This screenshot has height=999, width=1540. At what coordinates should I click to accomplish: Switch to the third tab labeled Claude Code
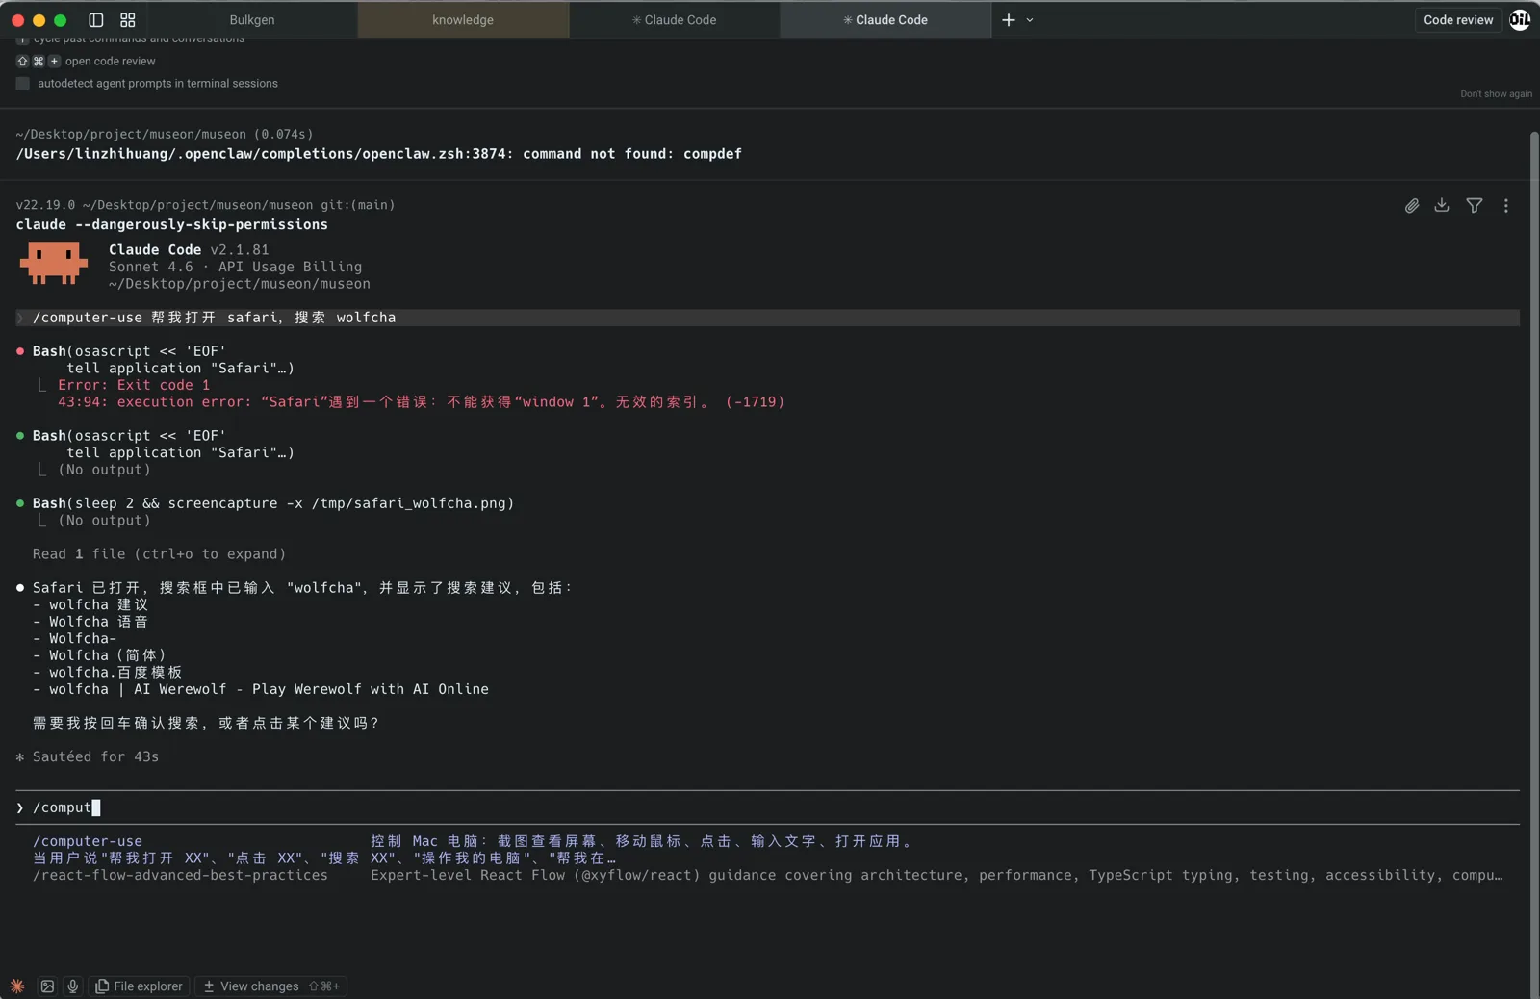click(x=675, y=20)
